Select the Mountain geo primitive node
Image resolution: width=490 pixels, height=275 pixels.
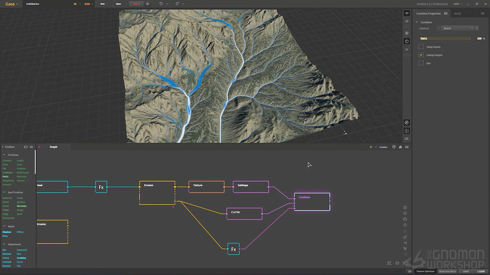(x=21, y=206)
